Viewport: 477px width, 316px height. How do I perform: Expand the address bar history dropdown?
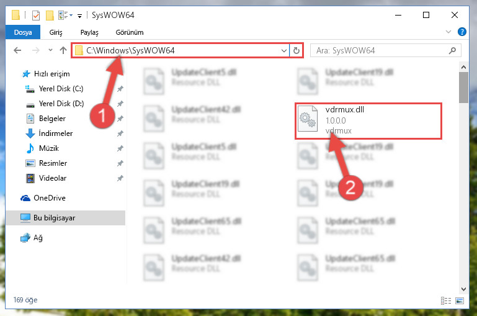pos(284,50)
